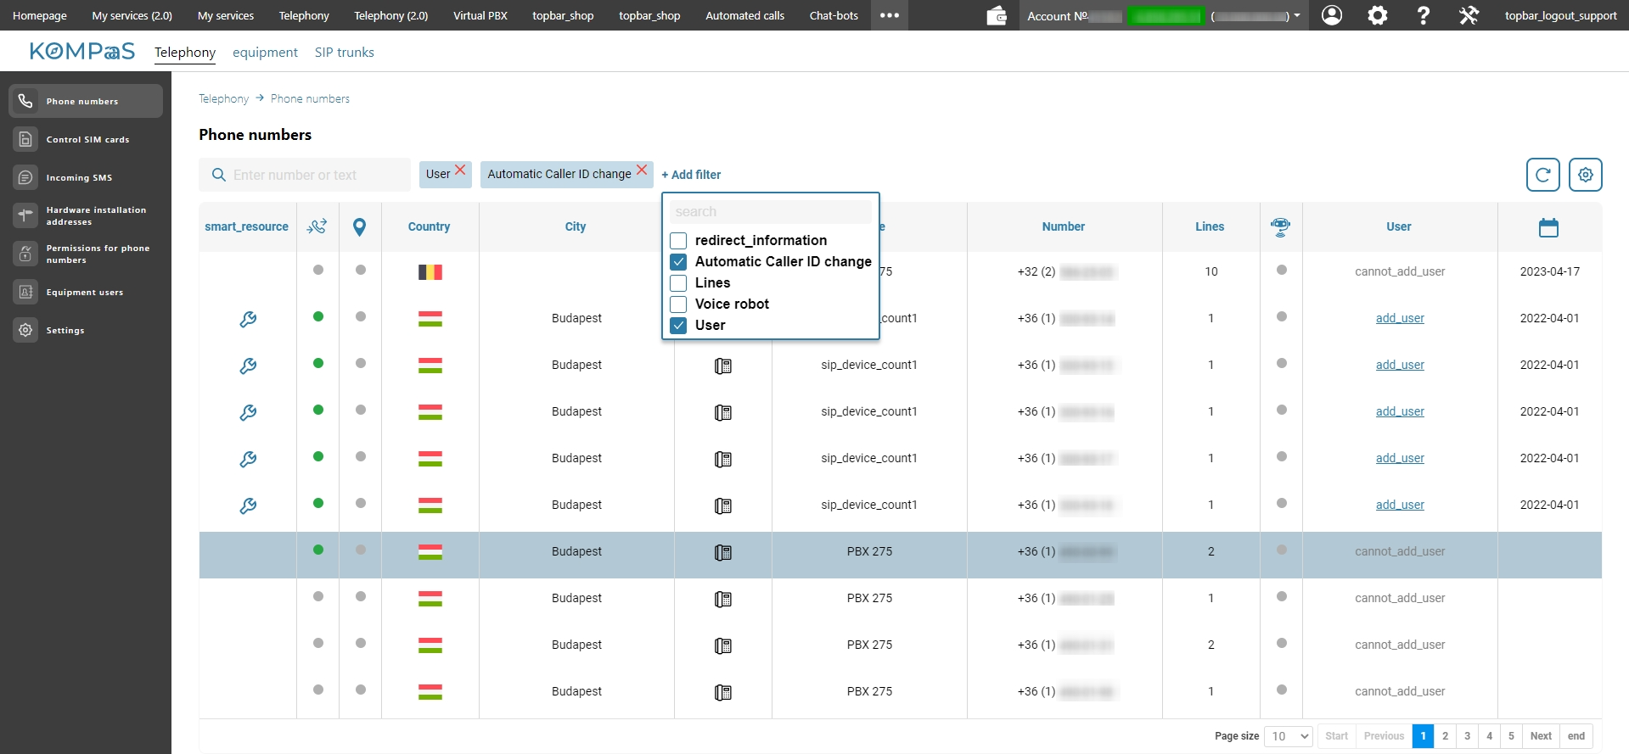Click the Belgium flag in first row
The width and height of the screenshot is (1629, 754).
coord(430,272)
